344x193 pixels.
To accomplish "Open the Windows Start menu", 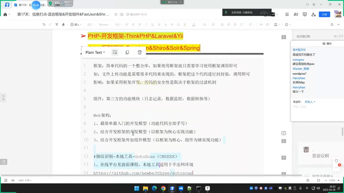I will (136, 188).
